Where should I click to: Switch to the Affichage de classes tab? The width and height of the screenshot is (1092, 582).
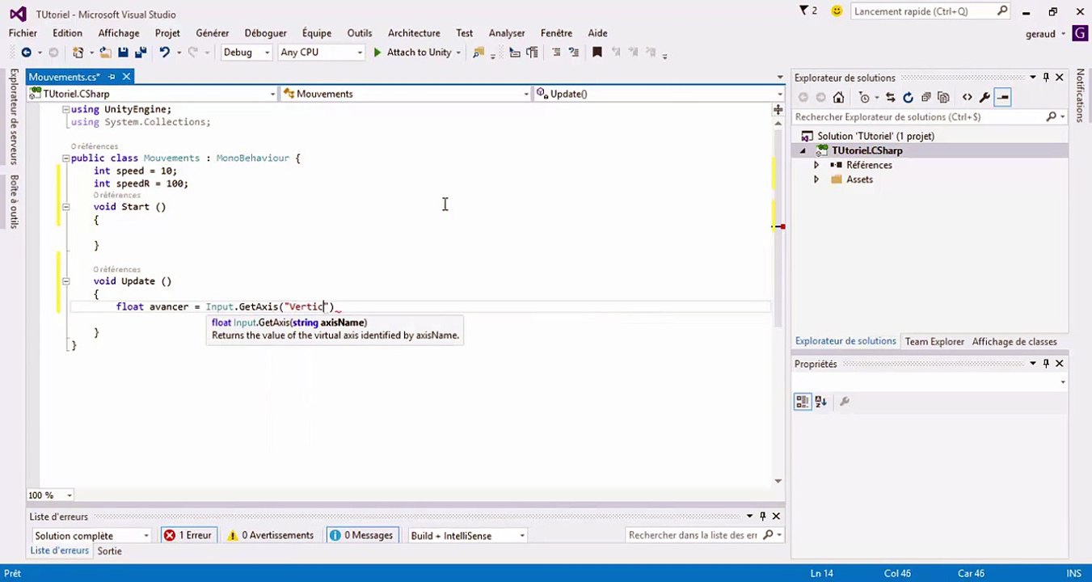(x=1014, y=341)
